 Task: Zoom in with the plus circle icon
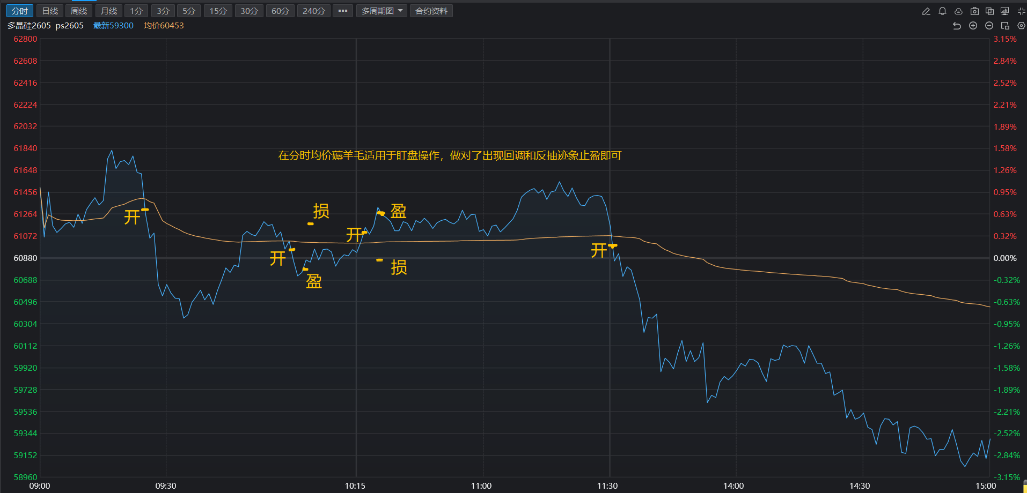point(973,26)
